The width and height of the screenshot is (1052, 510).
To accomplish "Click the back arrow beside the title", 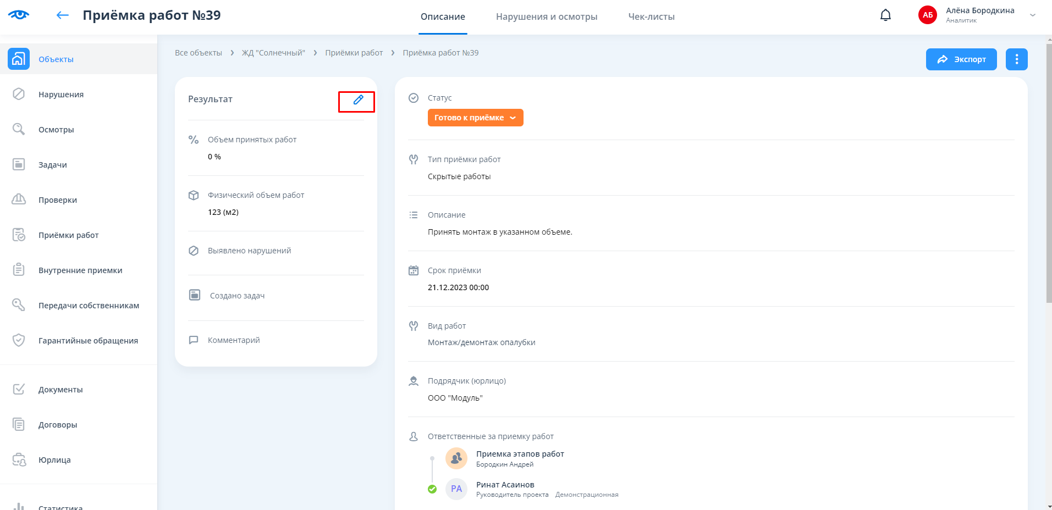I will (x=63, y=15).
